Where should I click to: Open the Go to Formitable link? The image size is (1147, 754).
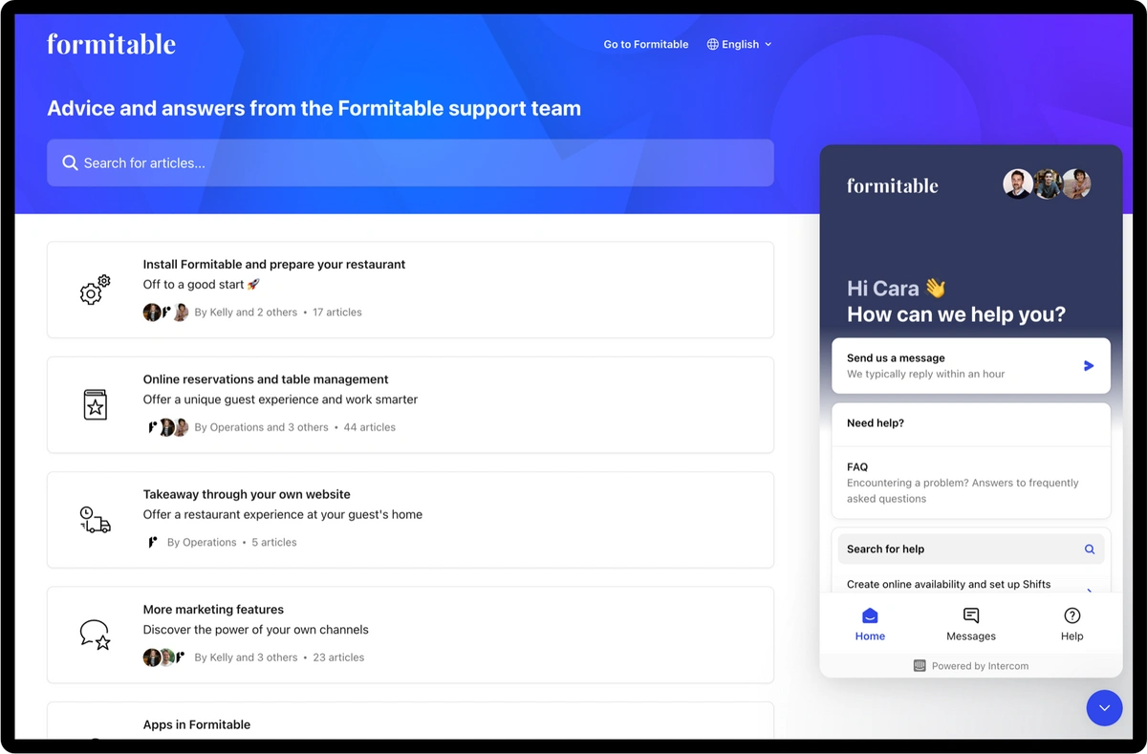[x=645, y=44]
